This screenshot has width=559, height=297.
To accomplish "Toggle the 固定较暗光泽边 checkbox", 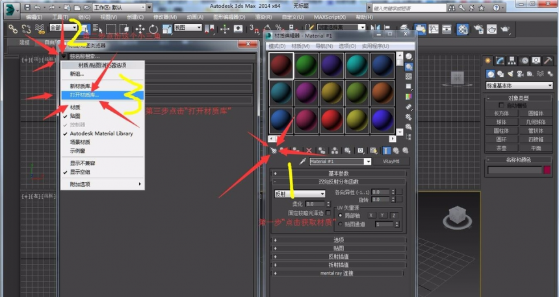I will coord(328,213).
